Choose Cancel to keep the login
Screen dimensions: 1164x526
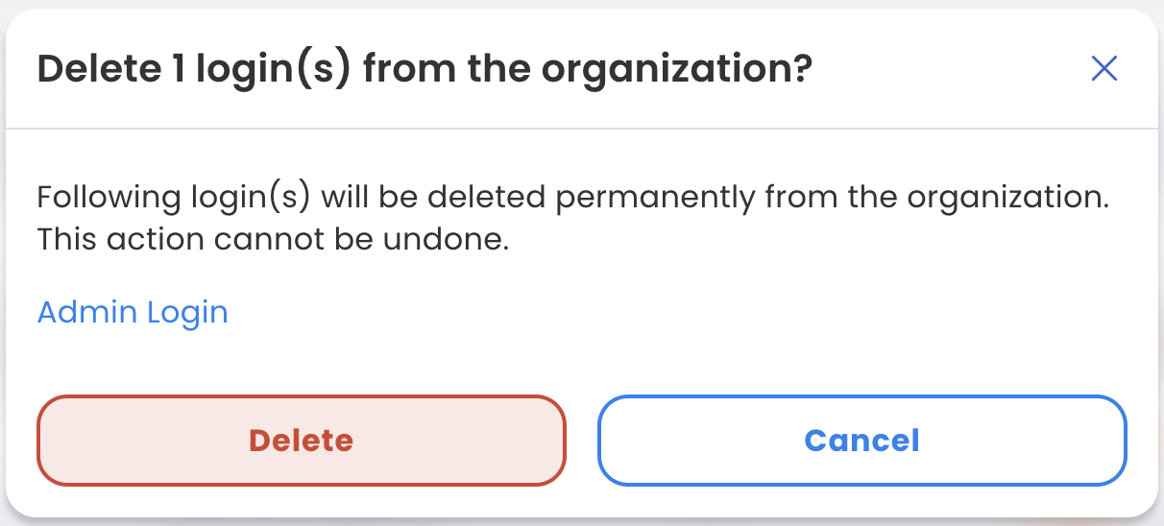click(861, 441)
